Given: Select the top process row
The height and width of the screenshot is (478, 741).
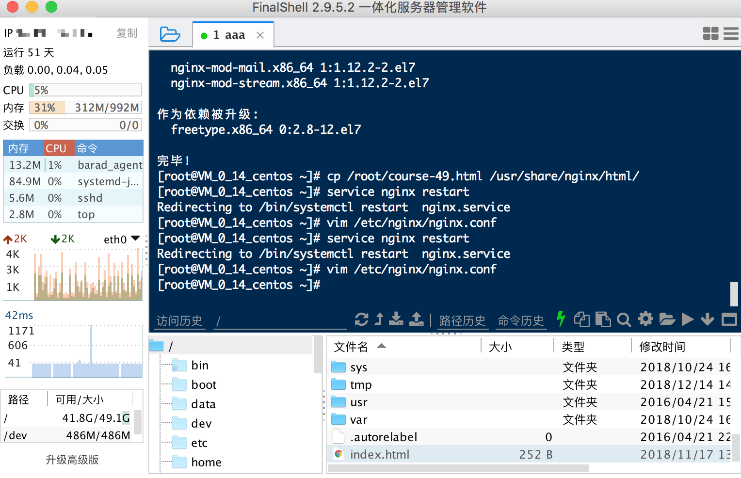Looking at the screenshot, I should tap(73, 214).
